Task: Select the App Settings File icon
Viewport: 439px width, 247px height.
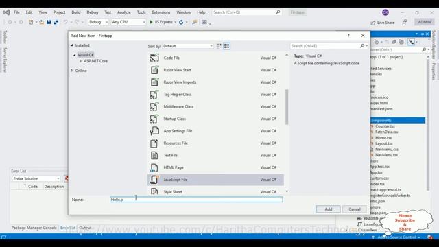Action: [154, 131]
